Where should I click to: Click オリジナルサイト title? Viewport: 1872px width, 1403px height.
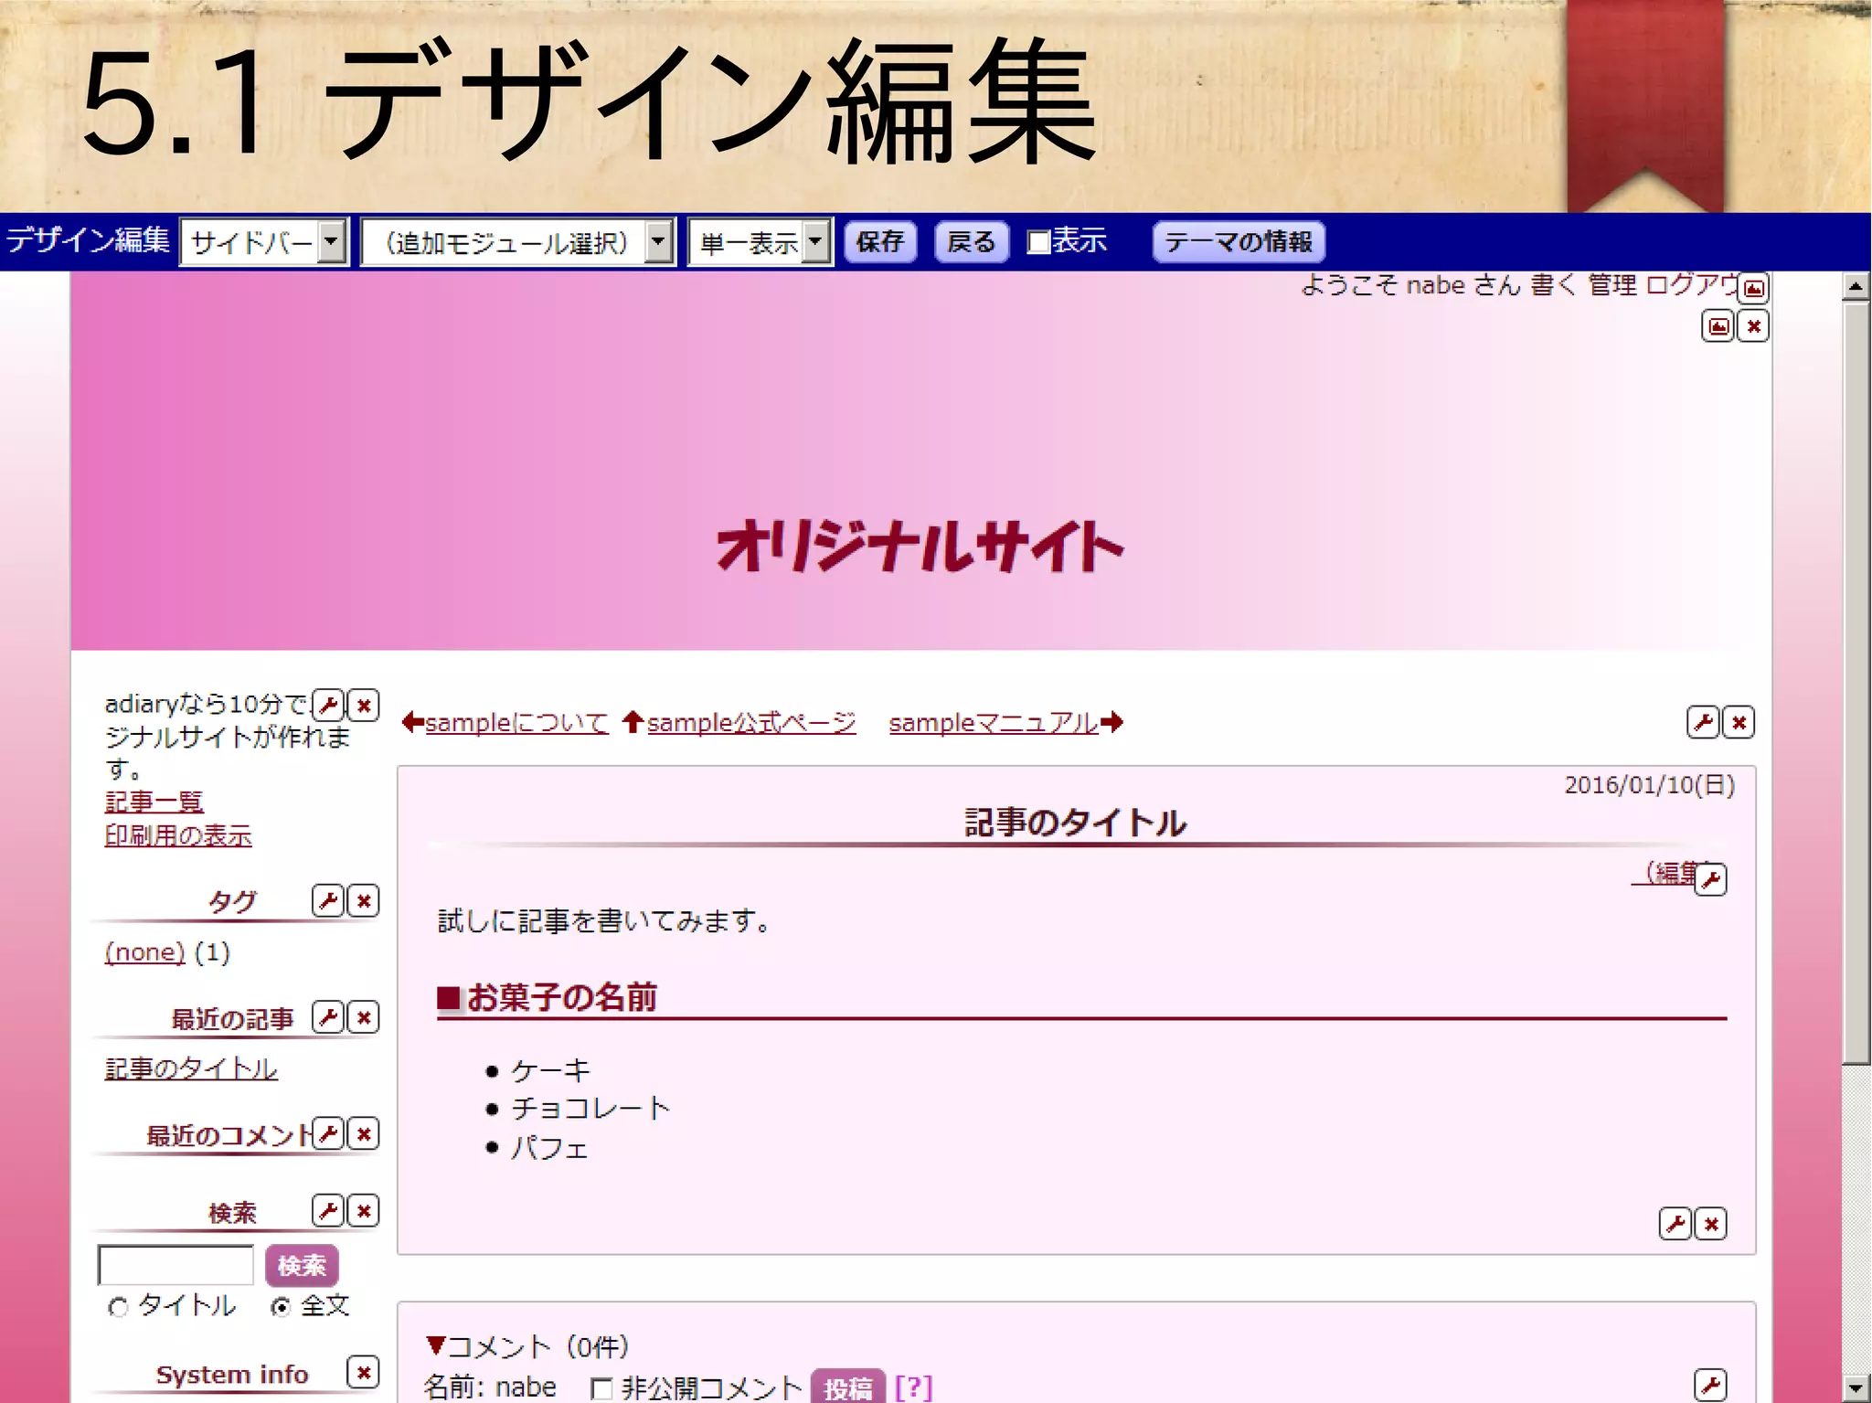click(x=920, y=547)
